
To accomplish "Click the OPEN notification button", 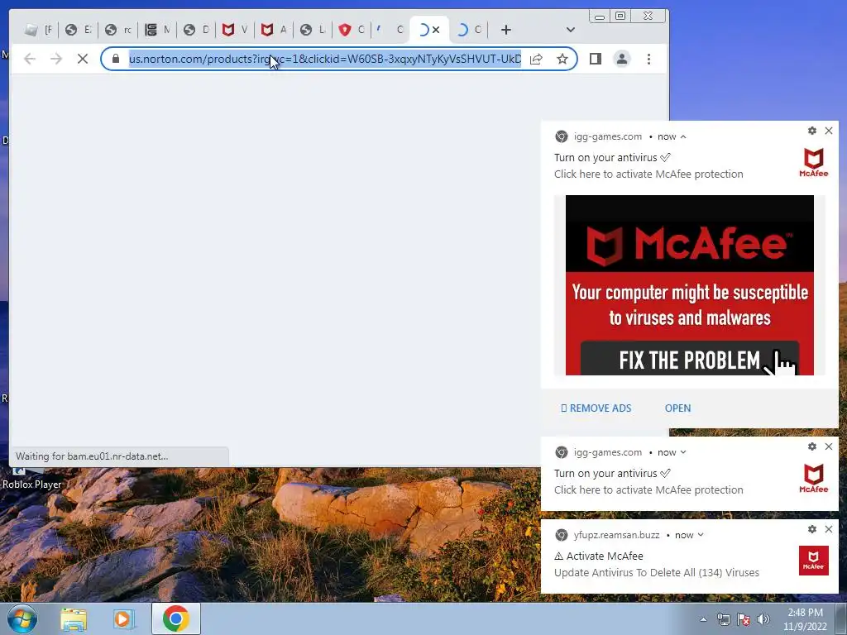I will [x=678, y=408].
